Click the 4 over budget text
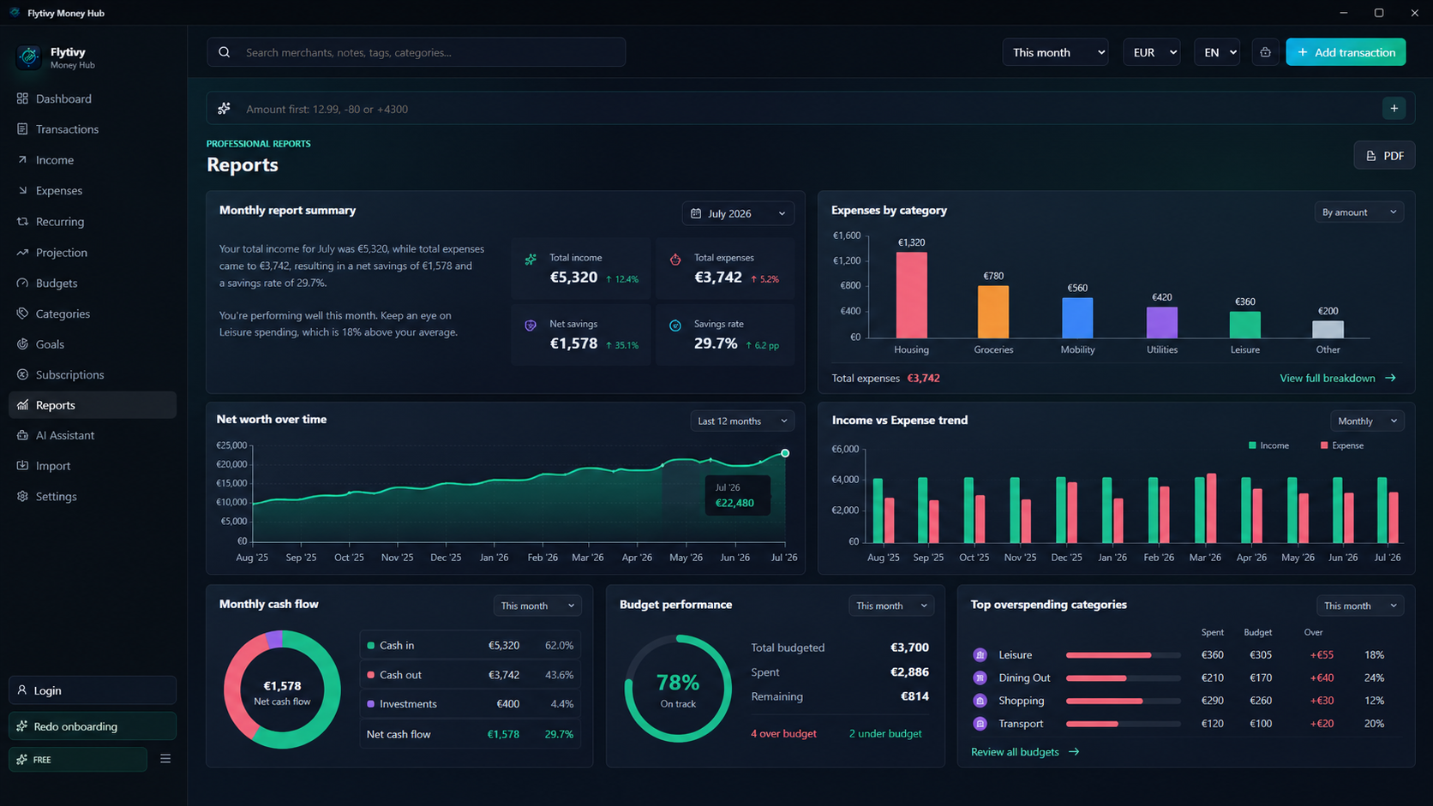 [x=783, y=734]
